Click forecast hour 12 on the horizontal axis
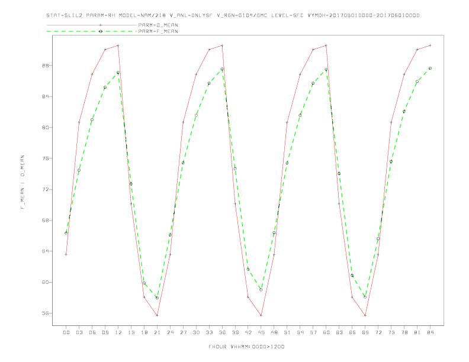 click(118, 332)
